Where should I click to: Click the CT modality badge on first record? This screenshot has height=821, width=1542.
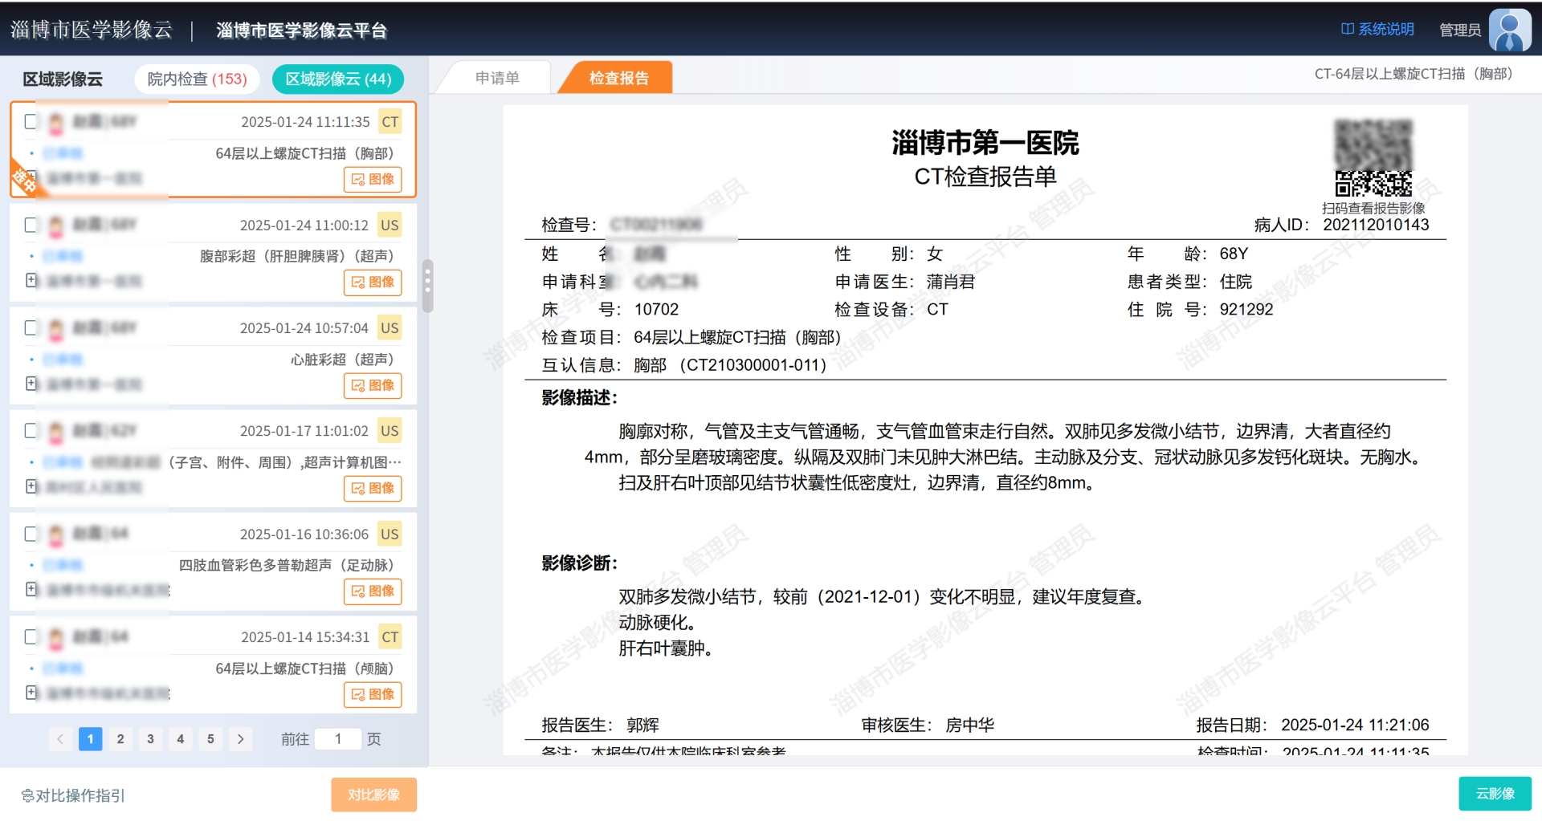point(390,122)
